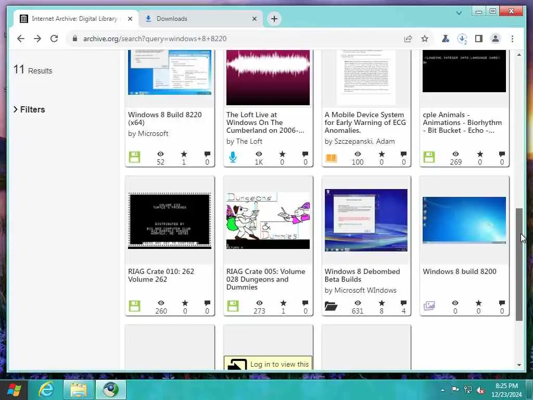533x400 pixels.
Task: Click 'by The Loft' creator text
Action: (x=245, y=142)
